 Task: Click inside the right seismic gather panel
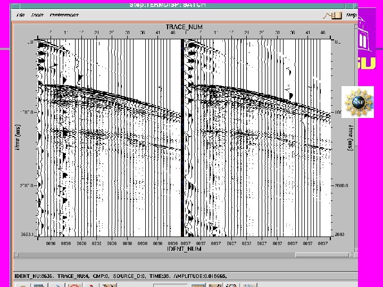click(x=257, y=138)
